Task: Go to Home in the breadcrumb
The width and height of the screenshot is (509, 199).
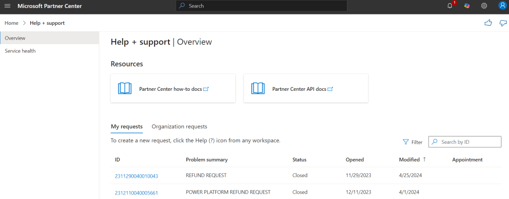Action: (x=11, y=23)
